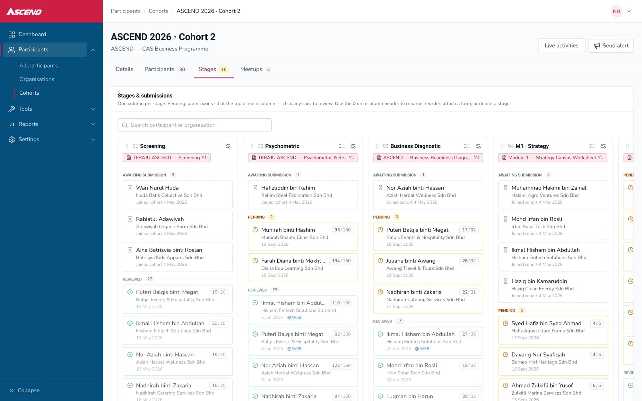Focus the Search participant or organisation field

pyautogui.click(x=195, y=125)
